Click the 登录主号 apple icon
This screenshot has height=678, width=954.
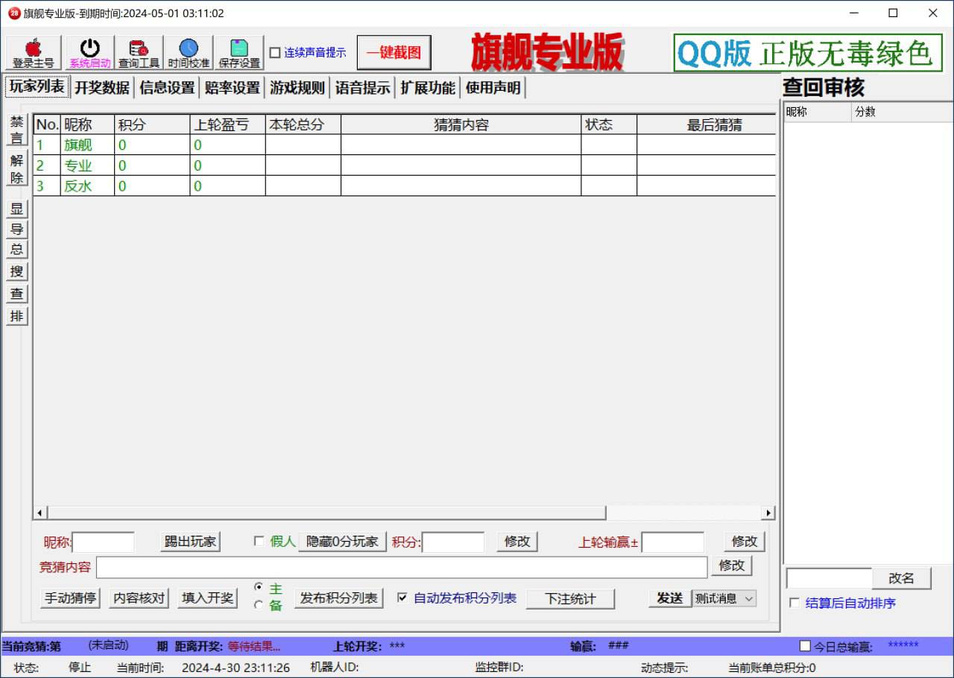click(34, 53)
